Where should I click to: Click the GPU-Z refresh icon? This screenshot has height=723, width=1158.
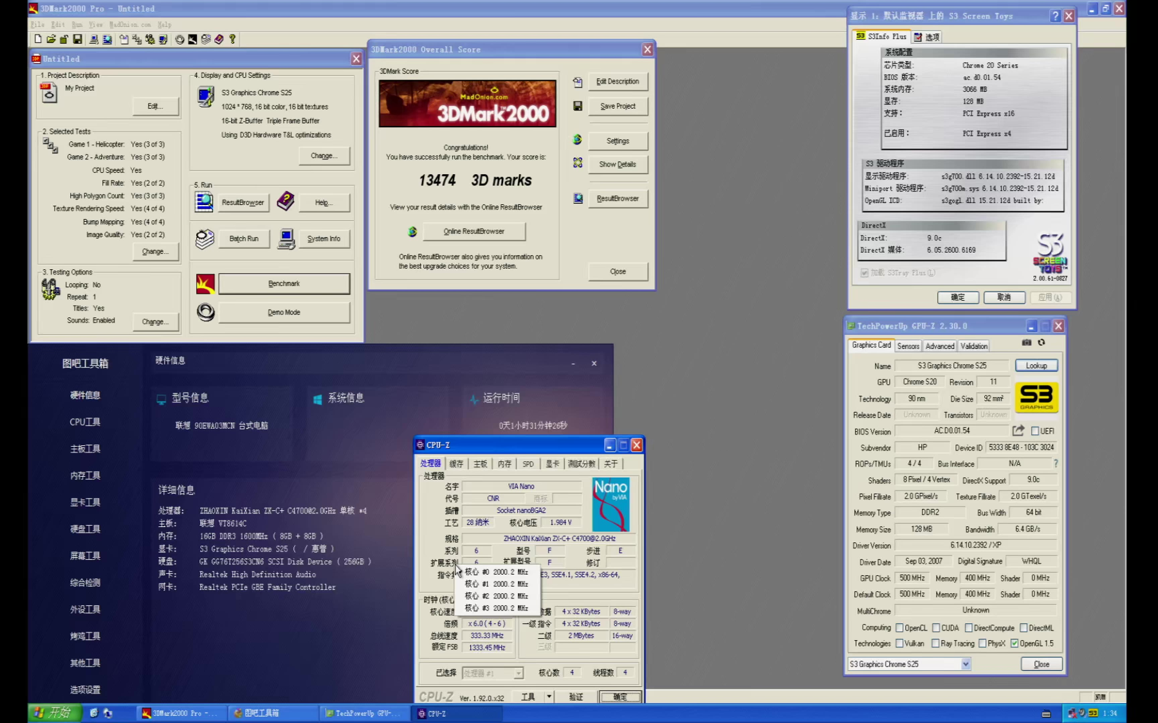pyautogui.click(x=1042, y=343)
